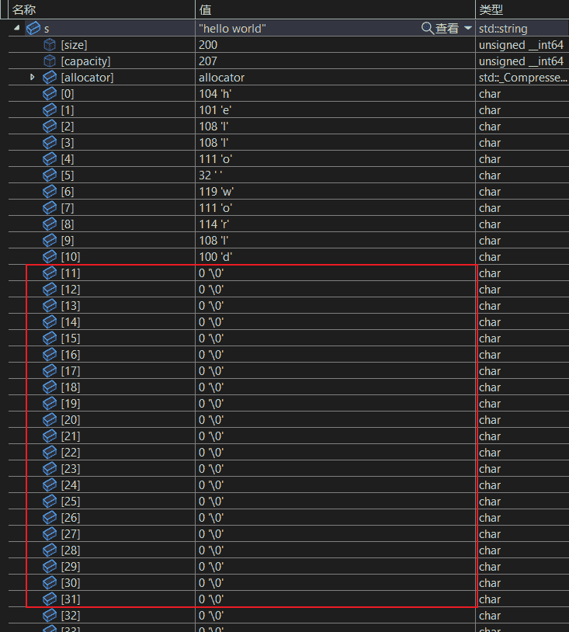Select the variable s cube icon
This screenshot has width=569, height=632.
pos(33,28)
